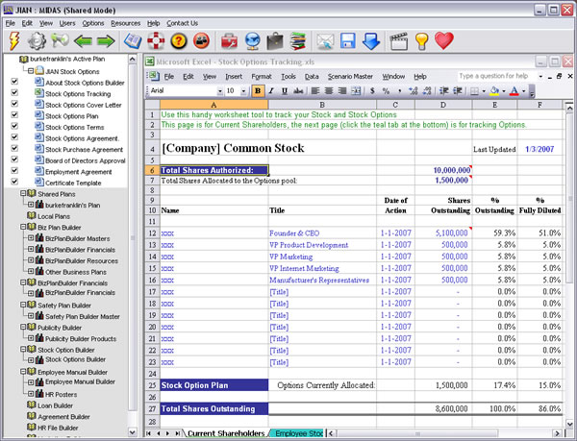This screenshot has width=577, height=441.
Task: Toggle checkbox for Stock Purchase Agreement
Action: (x=14, y=148)
